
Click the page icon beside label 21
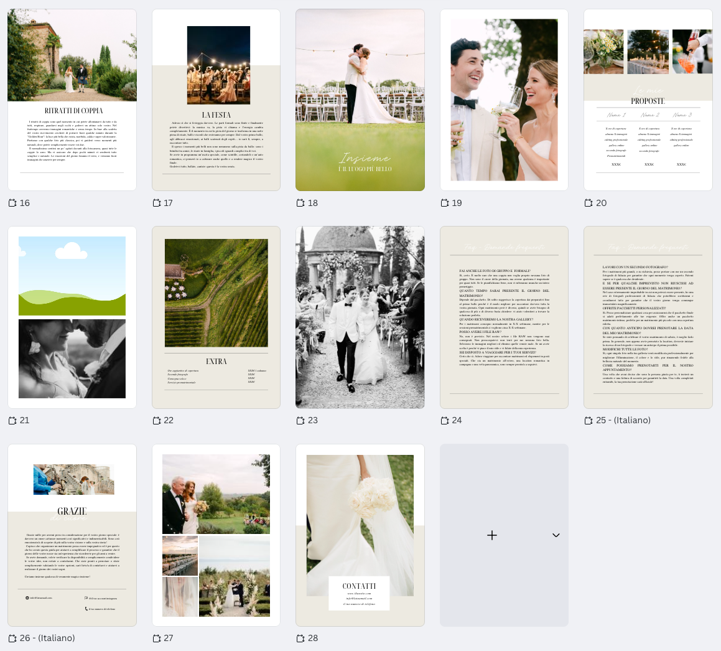point(12,421)
